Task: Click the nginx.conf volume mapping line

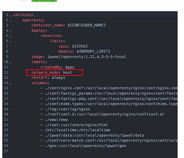Action: (x=109, y=88)
